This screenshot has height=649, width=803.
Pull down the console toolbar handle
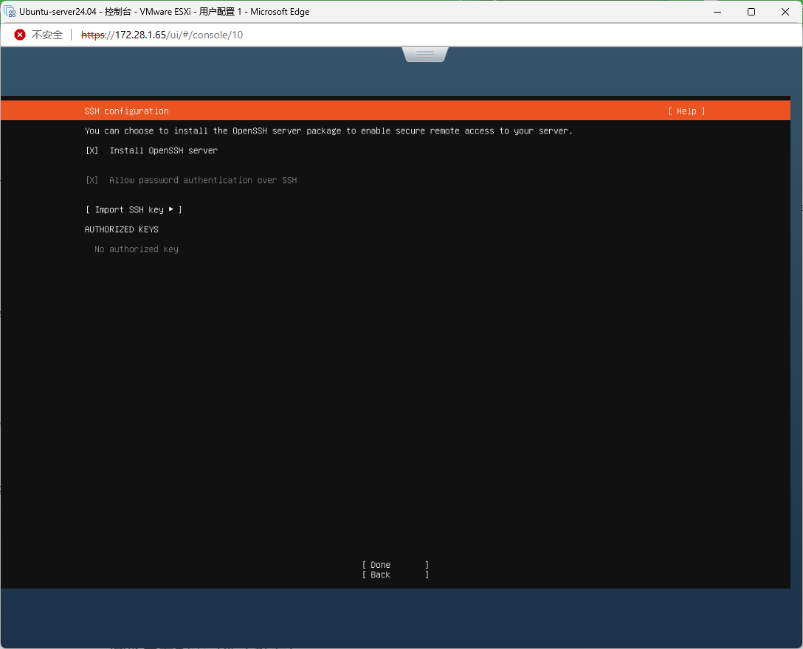(424, 55)
